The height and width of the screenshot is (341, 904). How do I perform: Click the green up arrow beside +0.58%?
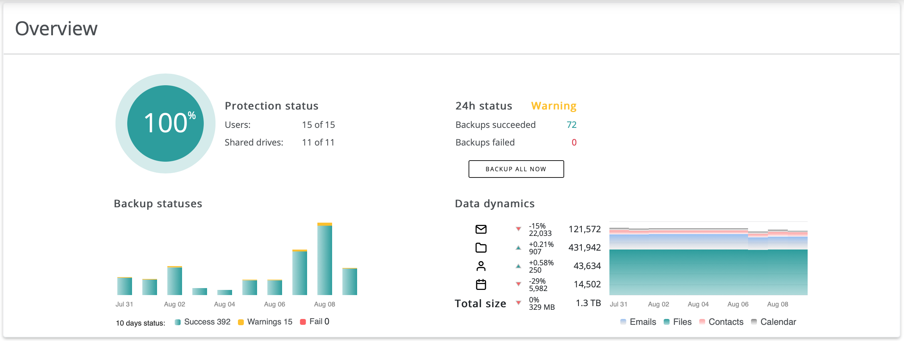tap(518, 266)
